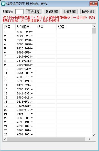Image resolution: width=99 pixels, height=151 pixels.
Task: Click the 线程数 input field
Action: pyautogui.click(x=19, y=12)
